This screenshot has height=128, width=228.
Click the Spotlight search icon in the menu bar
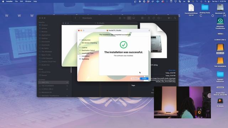(x=205, y=1)
